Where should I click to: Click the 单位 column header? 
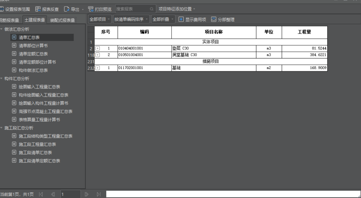coord(269,32)
